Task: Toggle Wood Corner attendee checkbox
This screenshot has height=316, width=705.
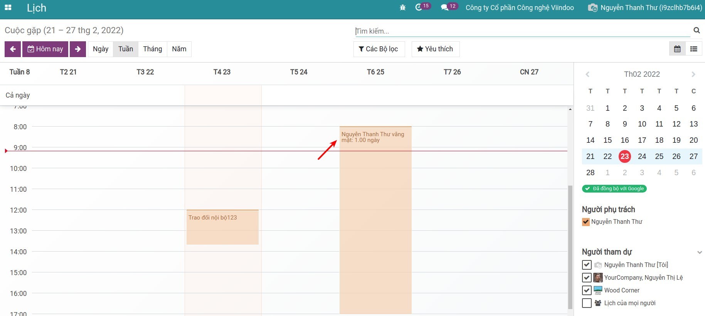Action: 587,290
